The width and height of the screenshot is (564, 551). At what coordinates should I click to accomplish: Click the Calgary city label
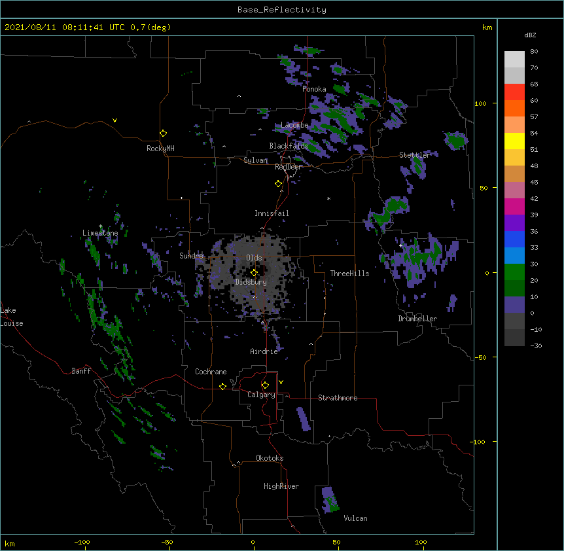tap(261, 395)
